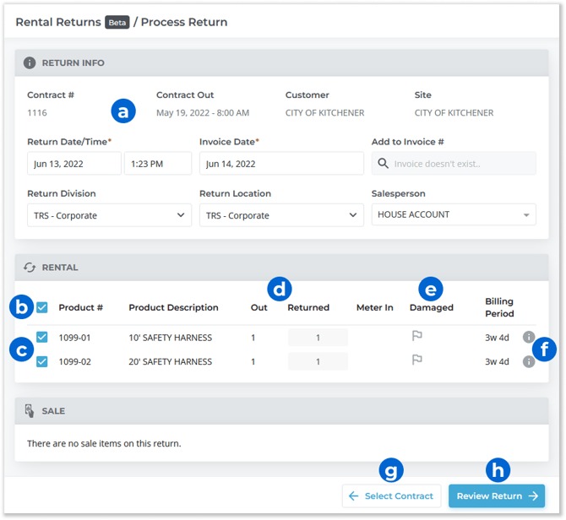The height and width of the screenshot is (520, 566).
Task: Click the Return Info section info icon
Action: [x=30, y=62]
